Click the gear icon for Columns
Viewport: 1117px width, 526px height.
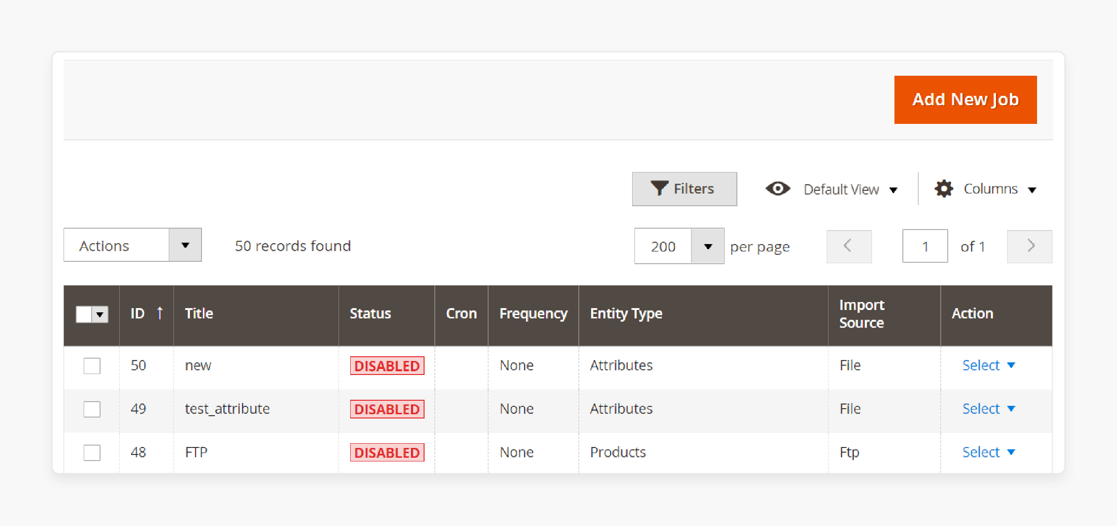pyautogui.click(x=944, y=189)
